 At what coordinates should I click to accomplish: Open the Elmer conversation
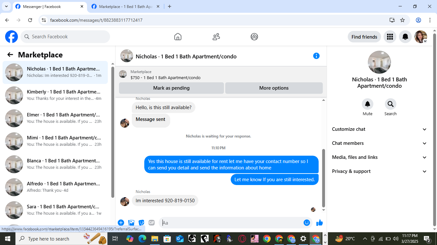pos(55,118)
